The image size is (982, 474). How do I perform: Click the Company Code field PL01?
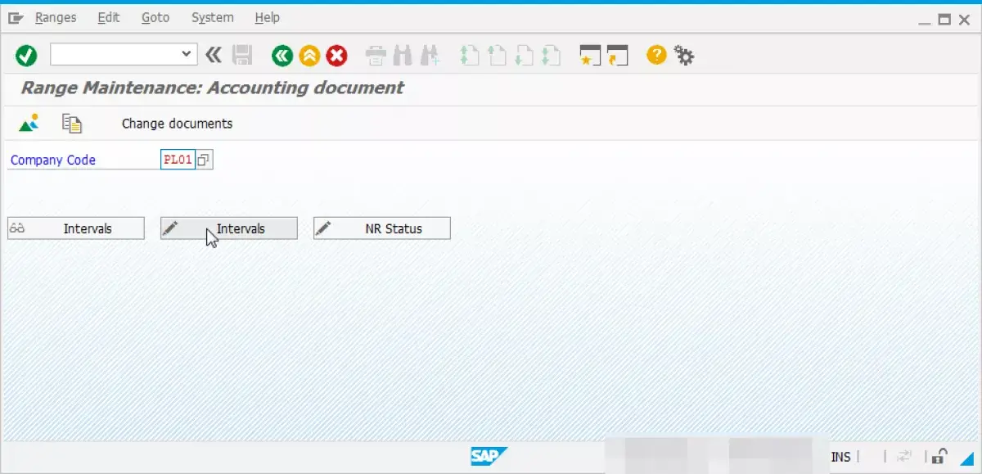point(178,160)
